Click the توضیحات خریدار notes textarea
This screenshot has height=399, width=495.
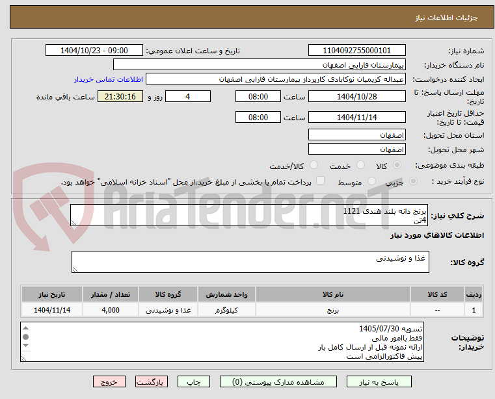tap(222, 342)
